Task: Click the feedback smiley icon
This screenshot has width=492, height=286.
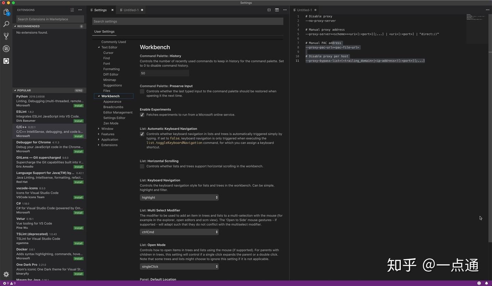Action: click(x=479, y=283)
